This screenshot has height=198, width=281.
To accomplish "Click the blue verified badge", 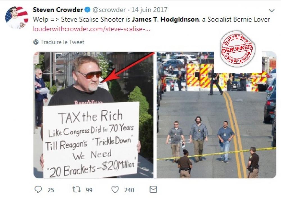I will 87,10.
